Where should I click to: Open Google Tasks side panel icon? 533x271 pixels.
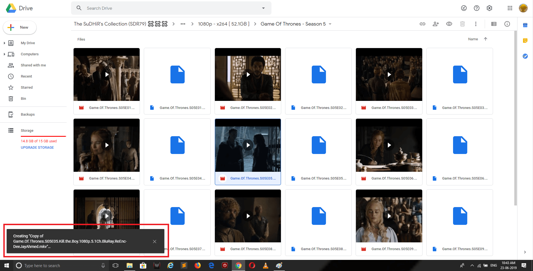tap(525, 56)
